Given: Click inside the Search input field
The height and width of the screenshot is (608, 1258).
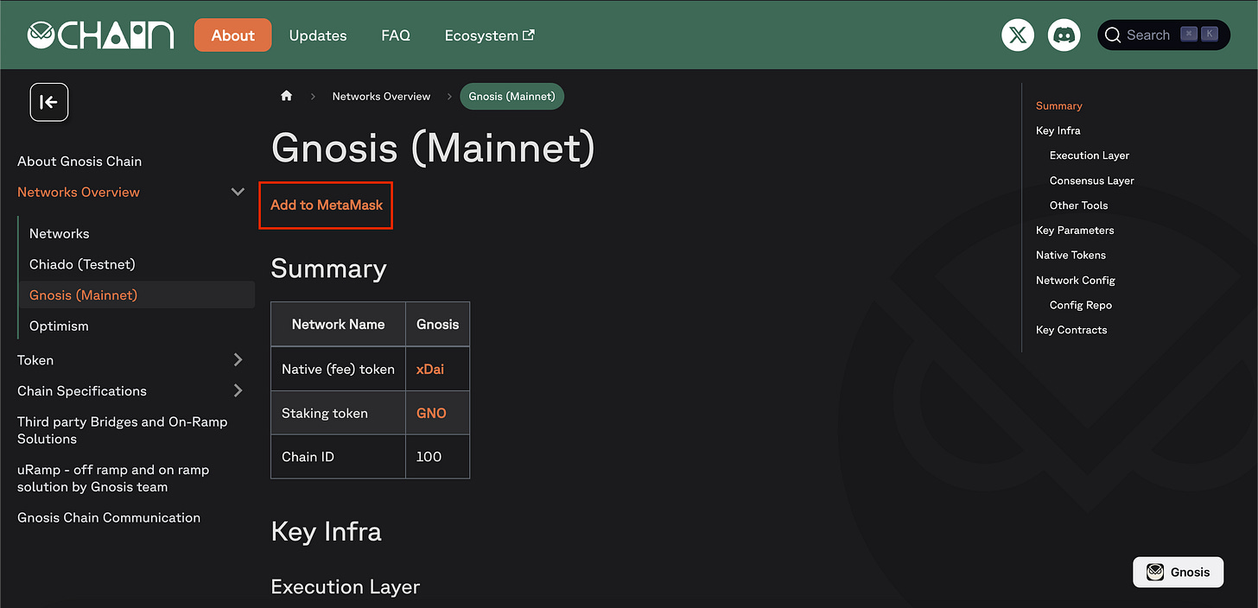Looking at the screenshot, I should pyautogui.click(x=1149, y=35).
